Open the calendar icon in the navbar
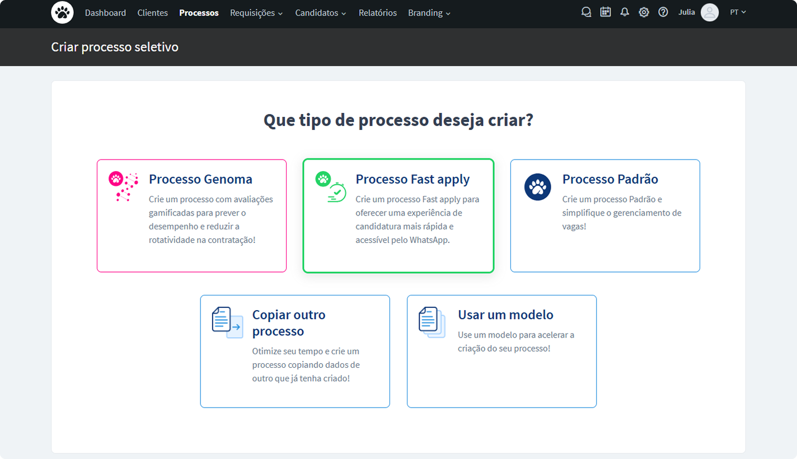The image size is (797, 459). [606, 12]
